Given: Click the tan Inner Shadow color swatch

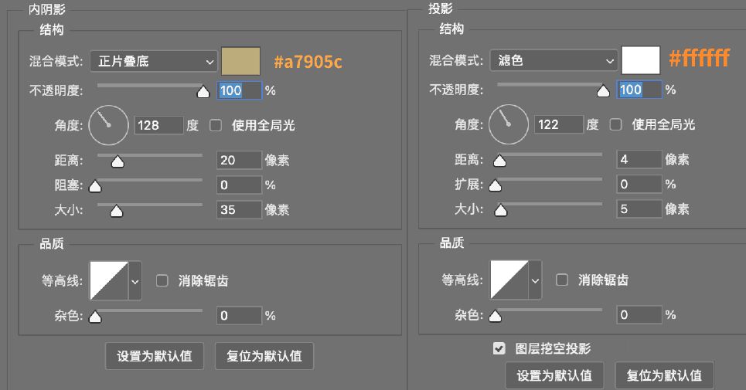Looking at the screenshot, I should (240, 61).
